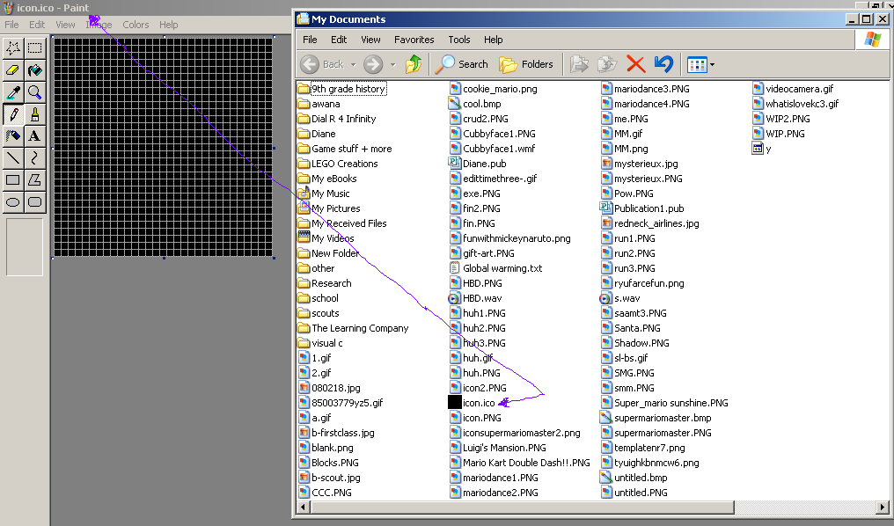The height and width of the screenshot is (526, 894).
Task: Select the Free-Form Select tool
Action: (13, 48)
